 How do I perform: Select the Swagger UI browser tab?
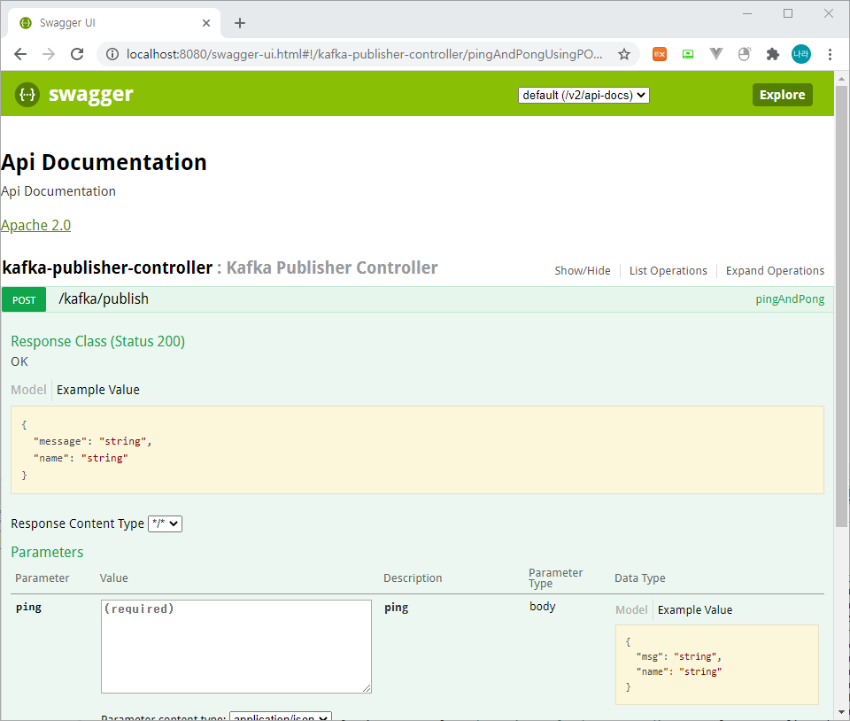point(114,23)
